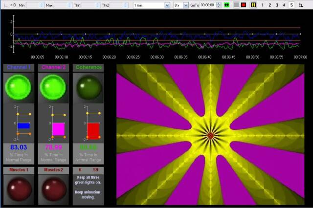The image size is (313, 208).
Task: Click Channel 1 upper yellow threshold line
Action: tap(24, 114)
